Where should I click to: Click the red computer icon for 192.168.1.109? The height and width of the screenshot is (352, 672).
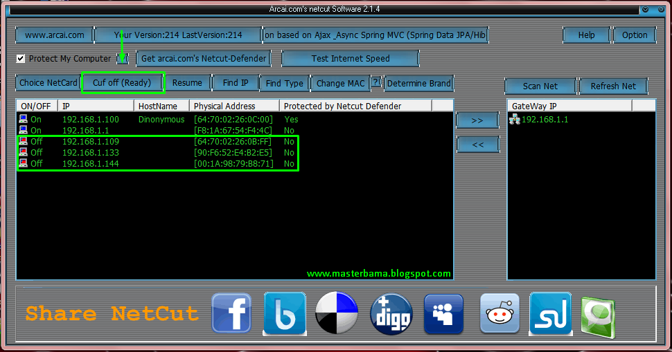(23, 141)
